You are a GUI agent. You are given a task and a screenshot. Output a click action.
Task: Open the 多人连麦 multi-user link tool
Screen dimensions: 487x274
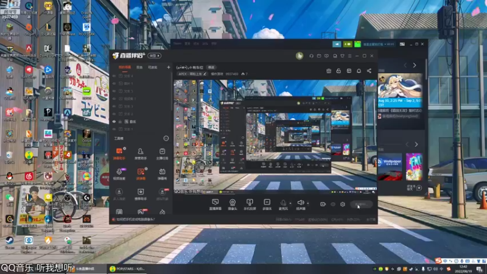pyautogui.click(x=119, y=194)
